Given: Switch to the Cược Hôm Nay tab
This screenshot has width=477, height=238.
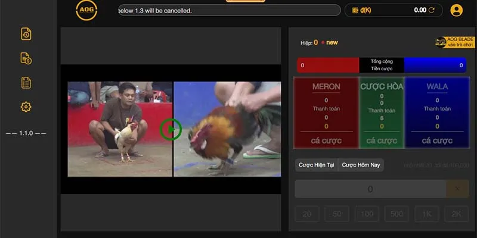Looking at the screenshot, I should [361, 165].
